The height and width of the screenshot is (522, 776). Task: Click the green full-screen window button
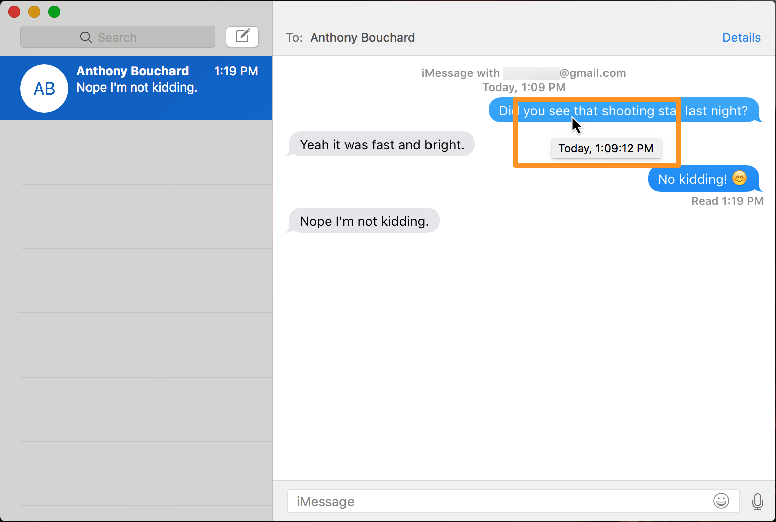[54, 12]
